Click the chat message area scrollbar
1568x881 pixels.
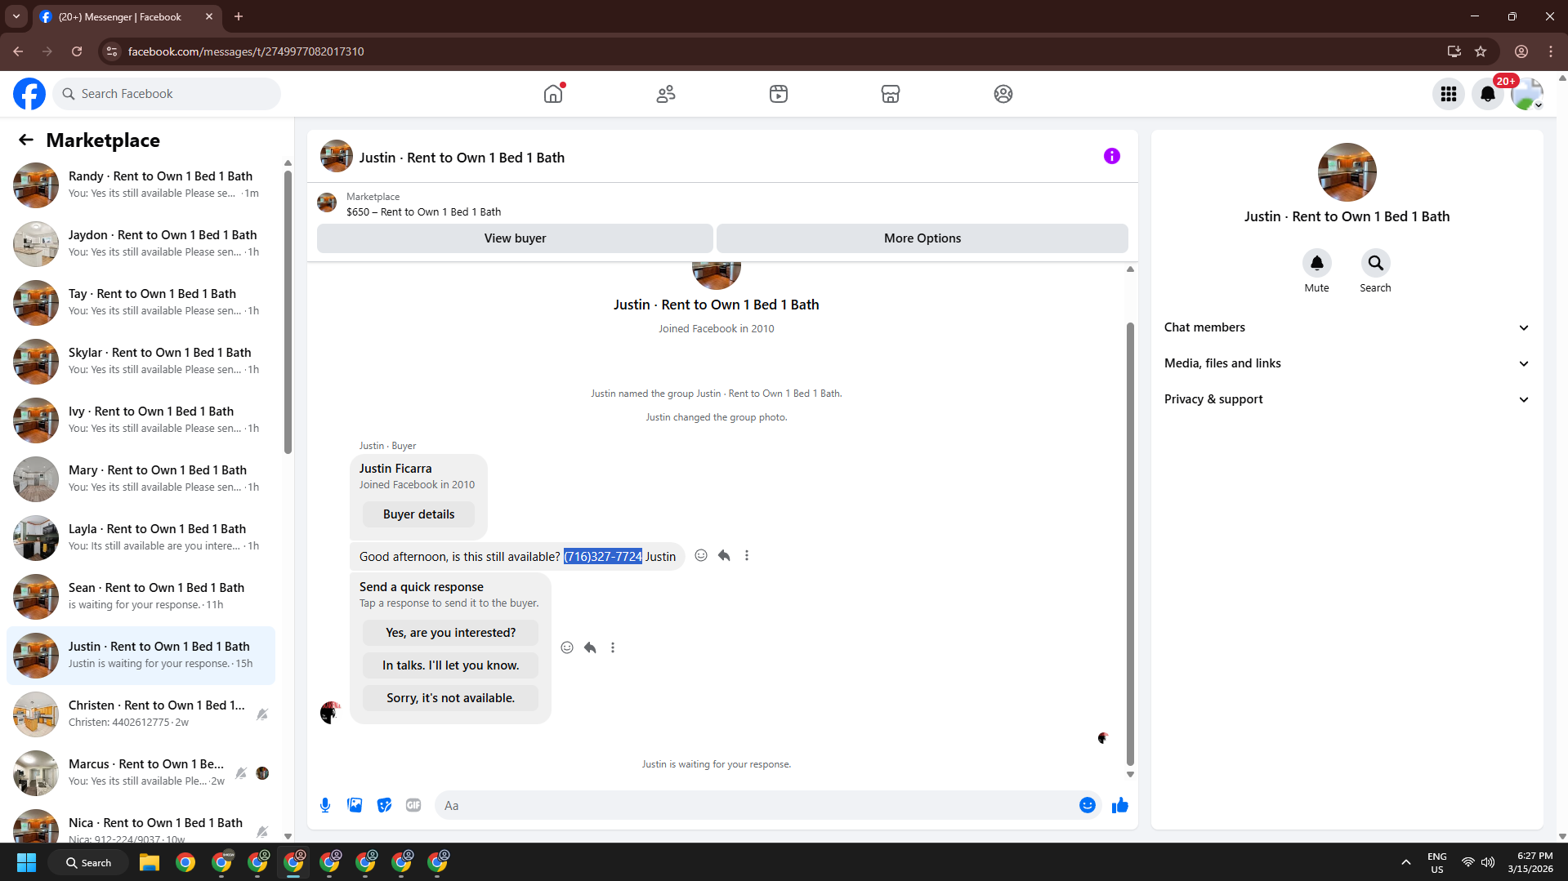(1130, 543)
